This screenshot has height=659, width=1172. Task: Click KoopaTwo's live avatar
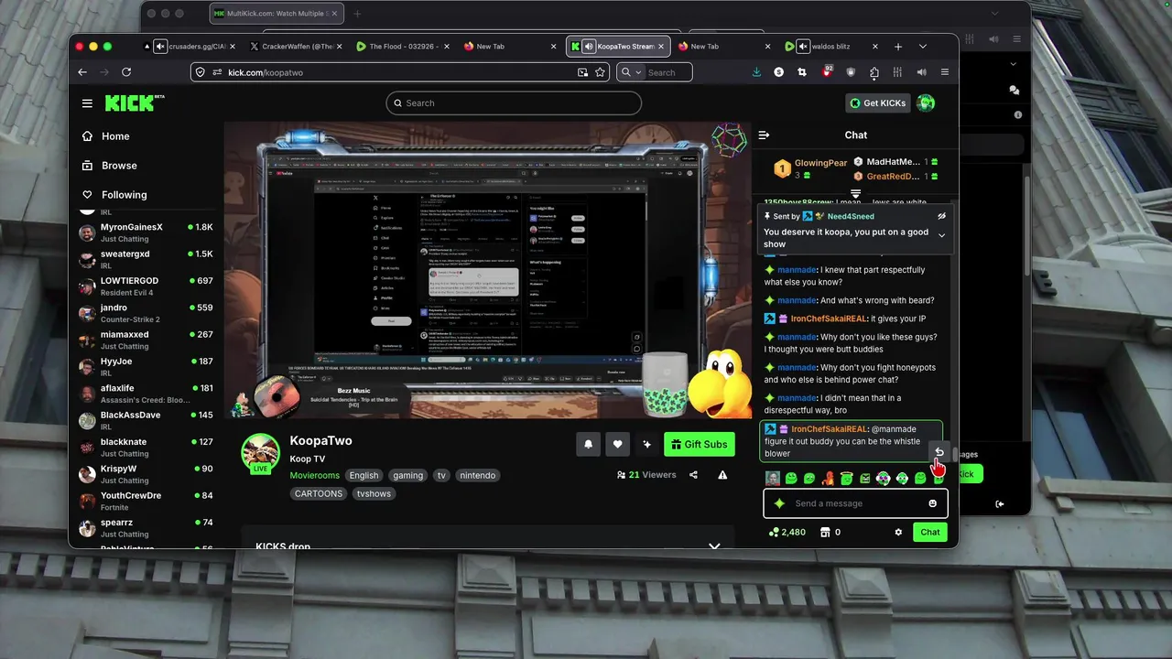pos(260,453)
